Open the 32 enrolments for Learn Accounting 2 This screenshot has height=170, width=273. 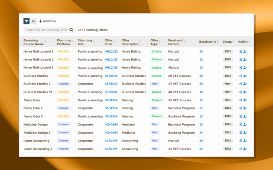(201, 149)
